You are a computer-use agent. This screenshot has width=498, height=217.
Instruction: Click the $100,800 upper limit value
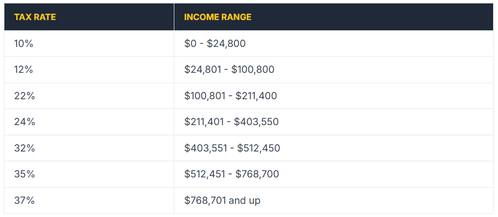253,70
